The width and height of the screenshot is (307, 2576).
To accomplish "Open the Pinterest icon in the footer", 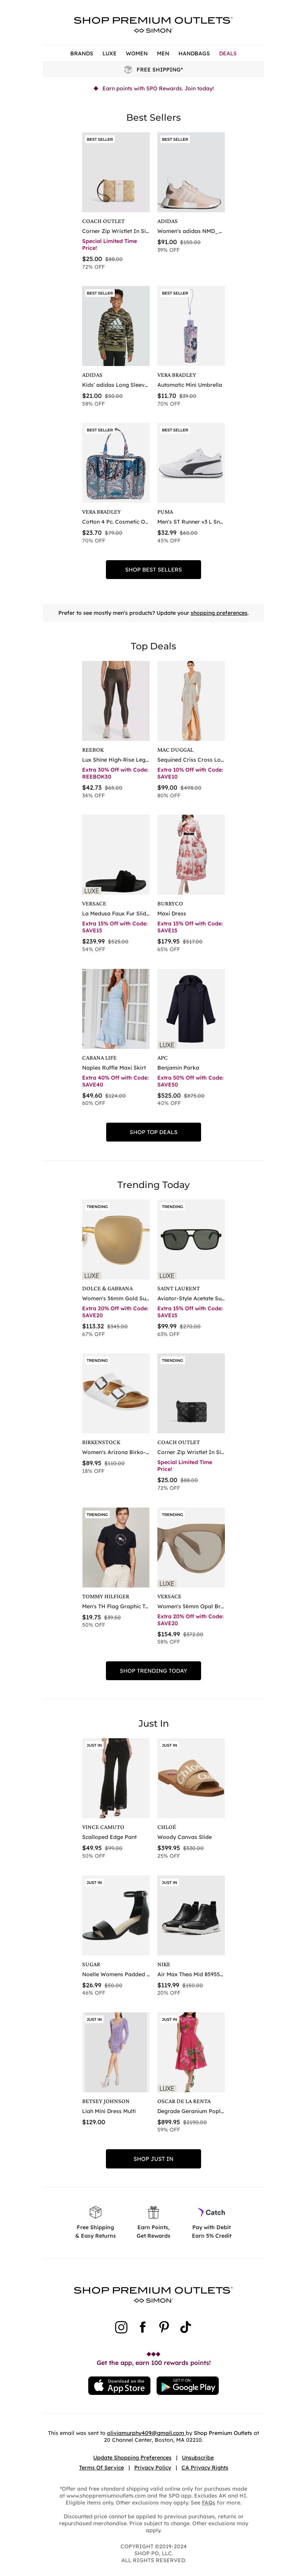I will point(163,2327).
